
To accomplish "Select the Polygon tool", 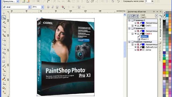I will [4, 48].
